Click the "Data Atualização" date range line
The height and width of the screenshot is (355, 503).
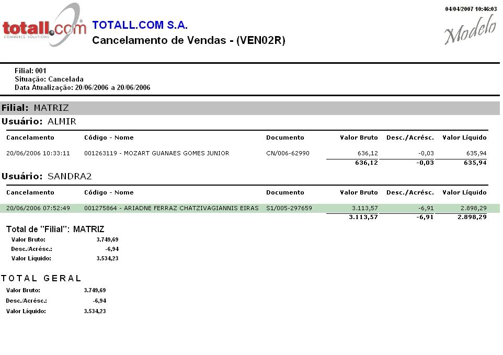coord(83,87)
